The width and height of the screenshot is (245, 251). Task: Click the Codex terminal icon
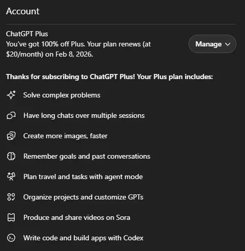click(11, 238)
